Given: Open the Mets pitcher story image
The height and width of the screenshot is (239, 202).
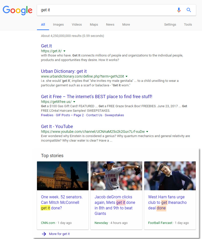Looking at the screenshot, I should click(116, 176).
